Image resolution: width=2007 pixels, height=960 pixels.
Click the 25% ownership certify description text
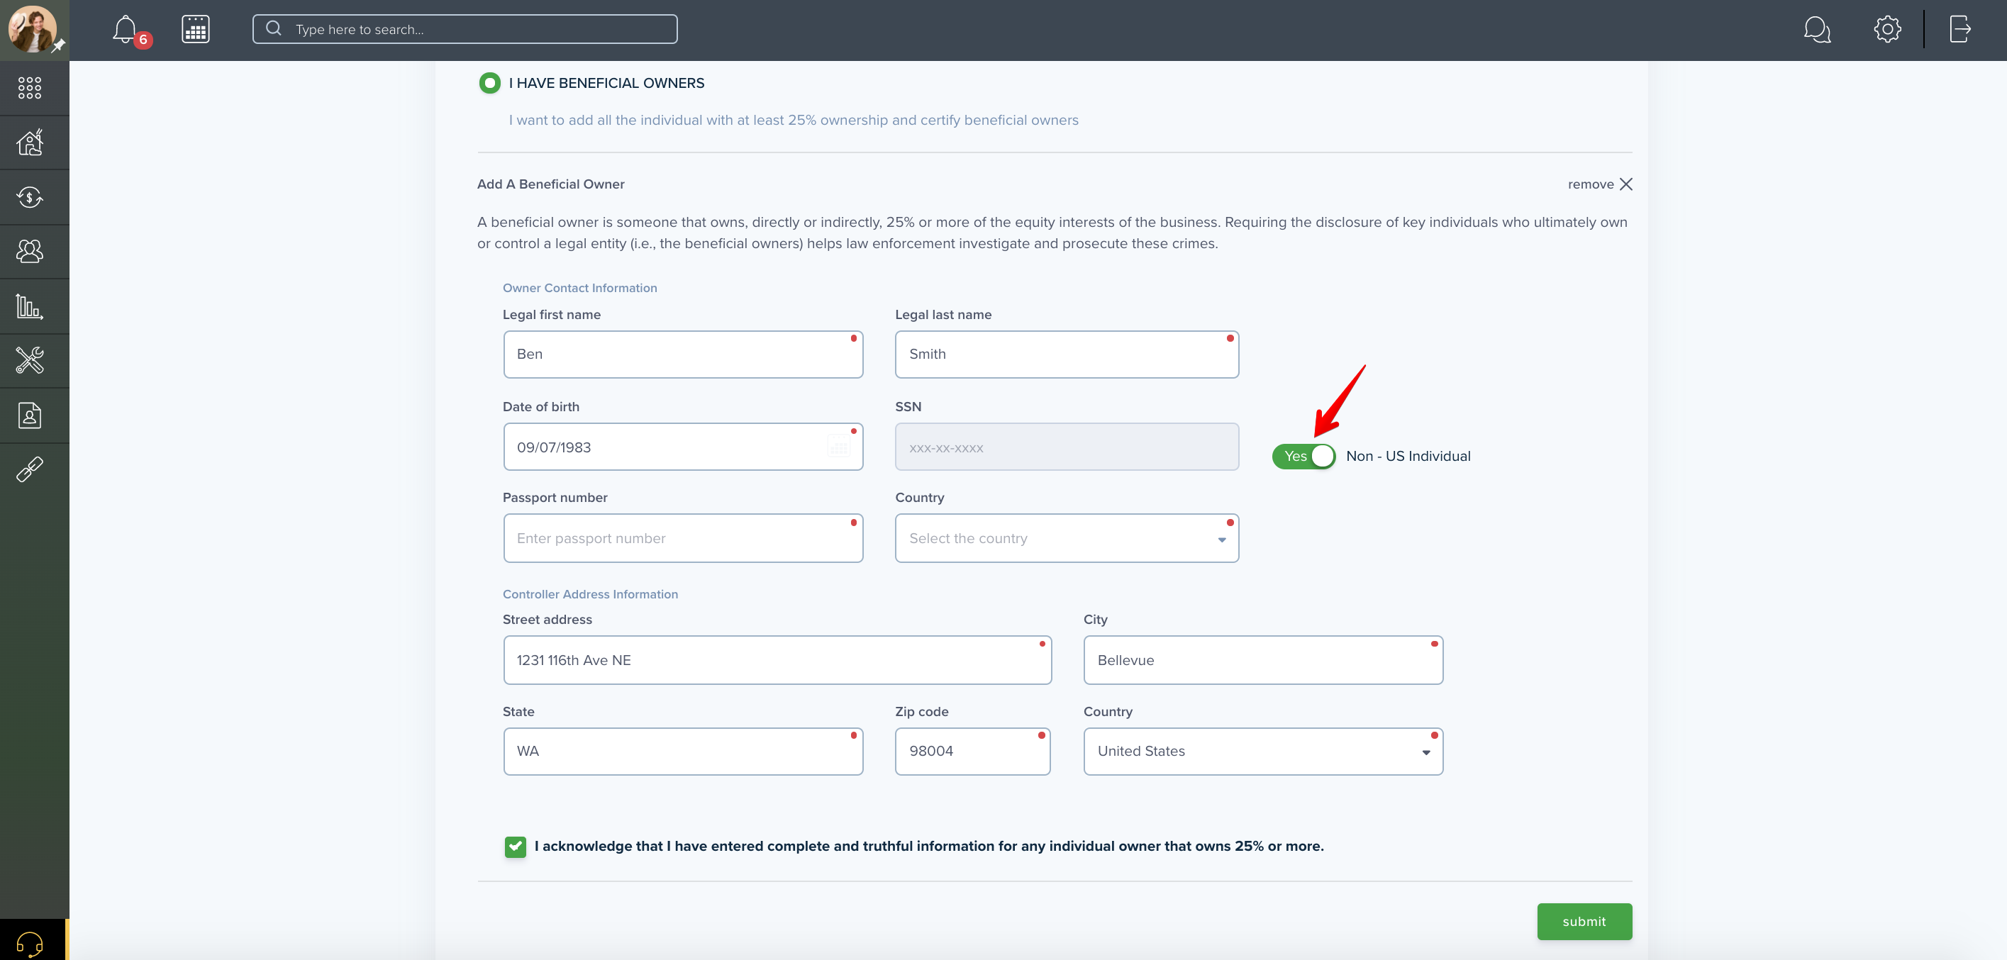(x=793, y=120)
